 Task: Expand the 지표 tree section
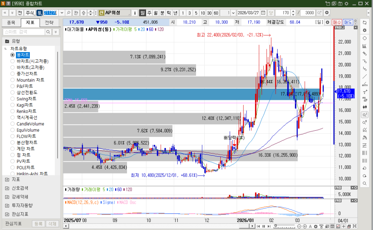pos(7,179)
